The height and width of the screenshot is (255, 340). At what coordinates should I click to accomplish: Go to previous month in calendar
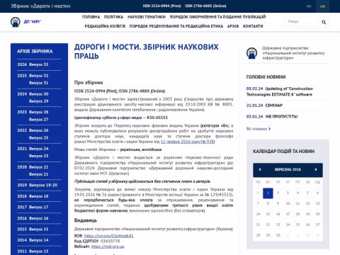point(260,169)
